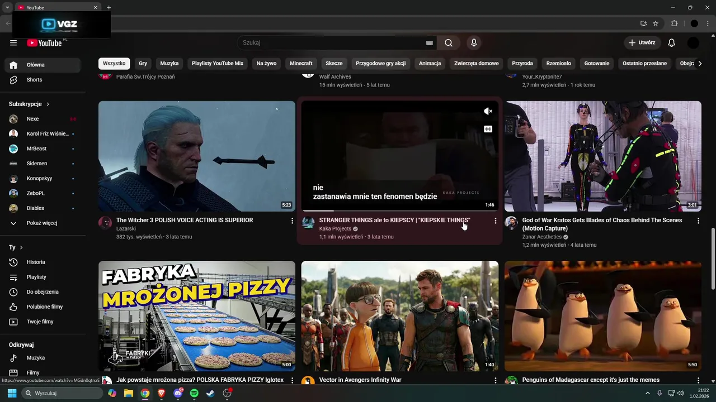
Task: Open the God of War motion capture thumbnail
Action: [603, 156]
